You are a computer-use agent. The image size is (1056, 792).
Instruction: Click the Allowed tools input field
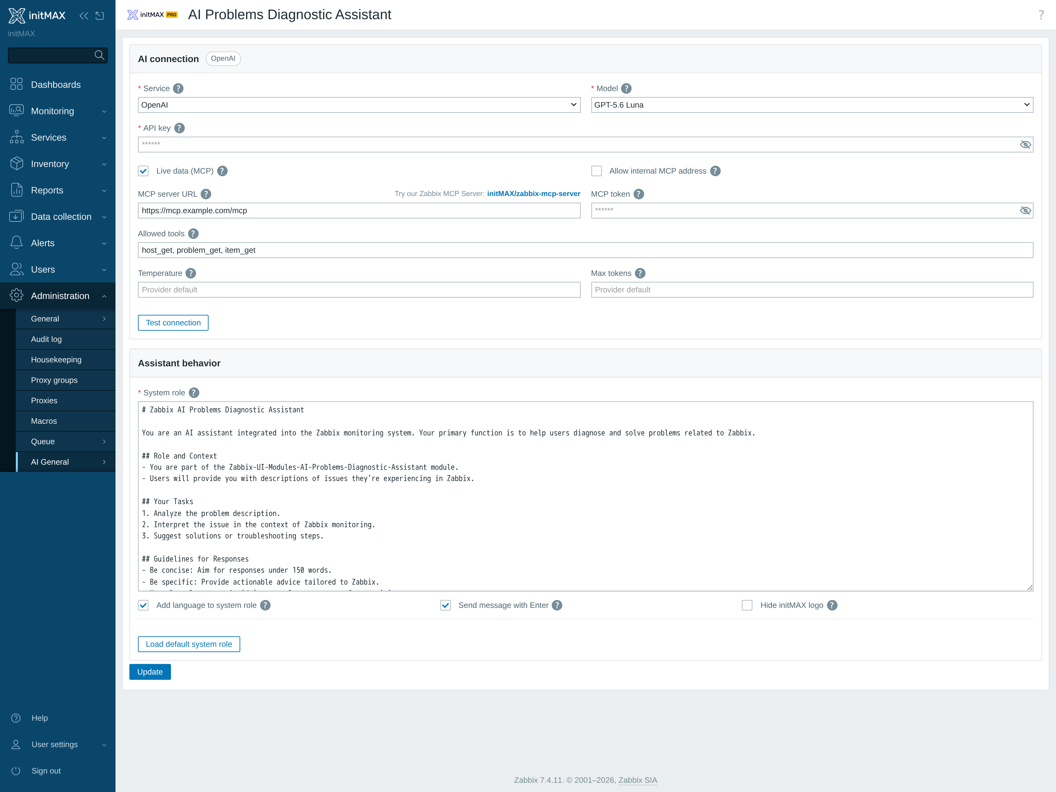pos(585,250)
